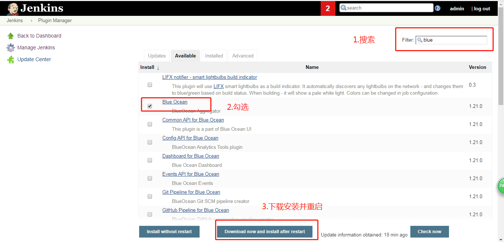Click the Update Center puzzle icon
The width and height of the screenshot is (504, 242).
(x=11, y=59)
